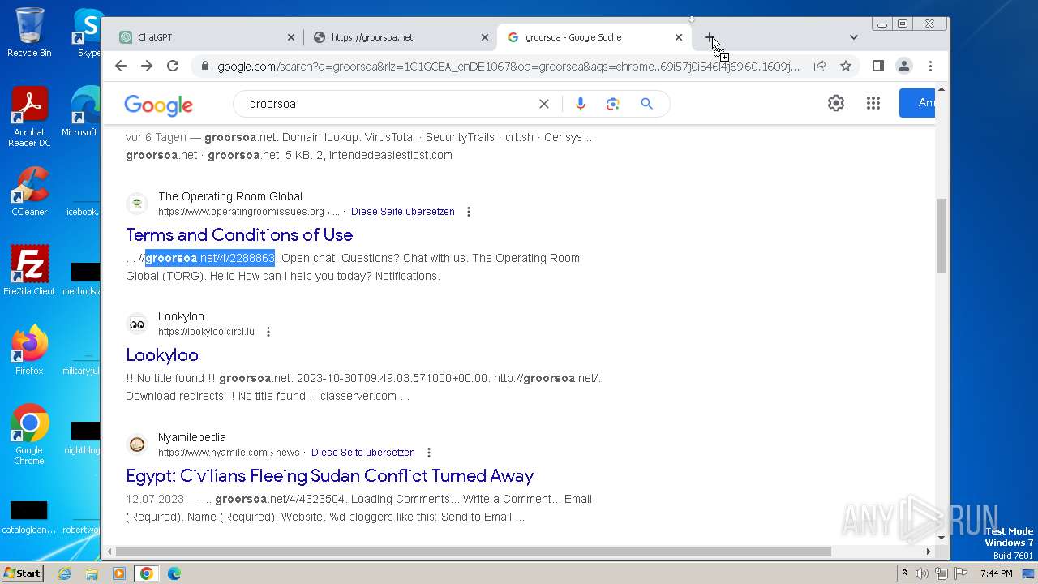Viewport: 1038px width, 584px height.
Task: Open the Google apps grid
Action: [873, 103]
